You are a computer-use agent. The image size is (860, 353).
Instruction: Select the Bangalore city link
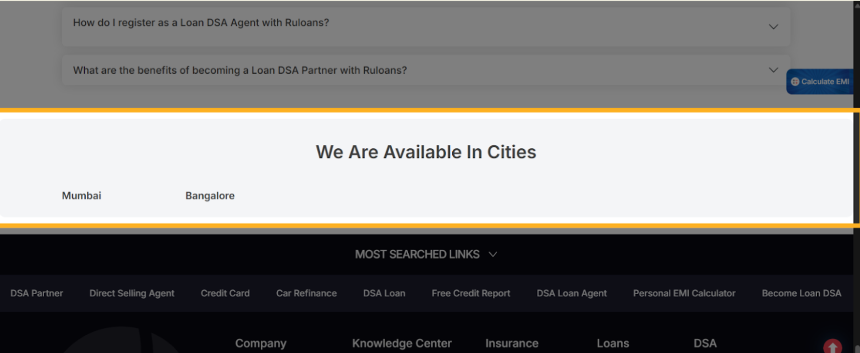tap(210, 196)
